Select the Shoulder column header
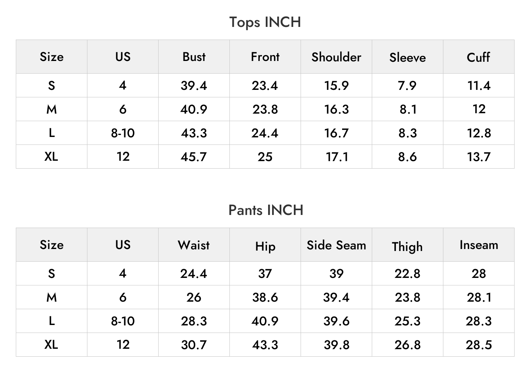The width and height of the screenshot is (530, 384). point(336,57)
